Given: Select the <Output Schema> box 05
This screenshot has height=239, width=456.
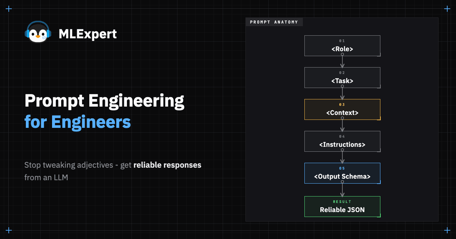Looking at the screenshot, I should [342, 173].
